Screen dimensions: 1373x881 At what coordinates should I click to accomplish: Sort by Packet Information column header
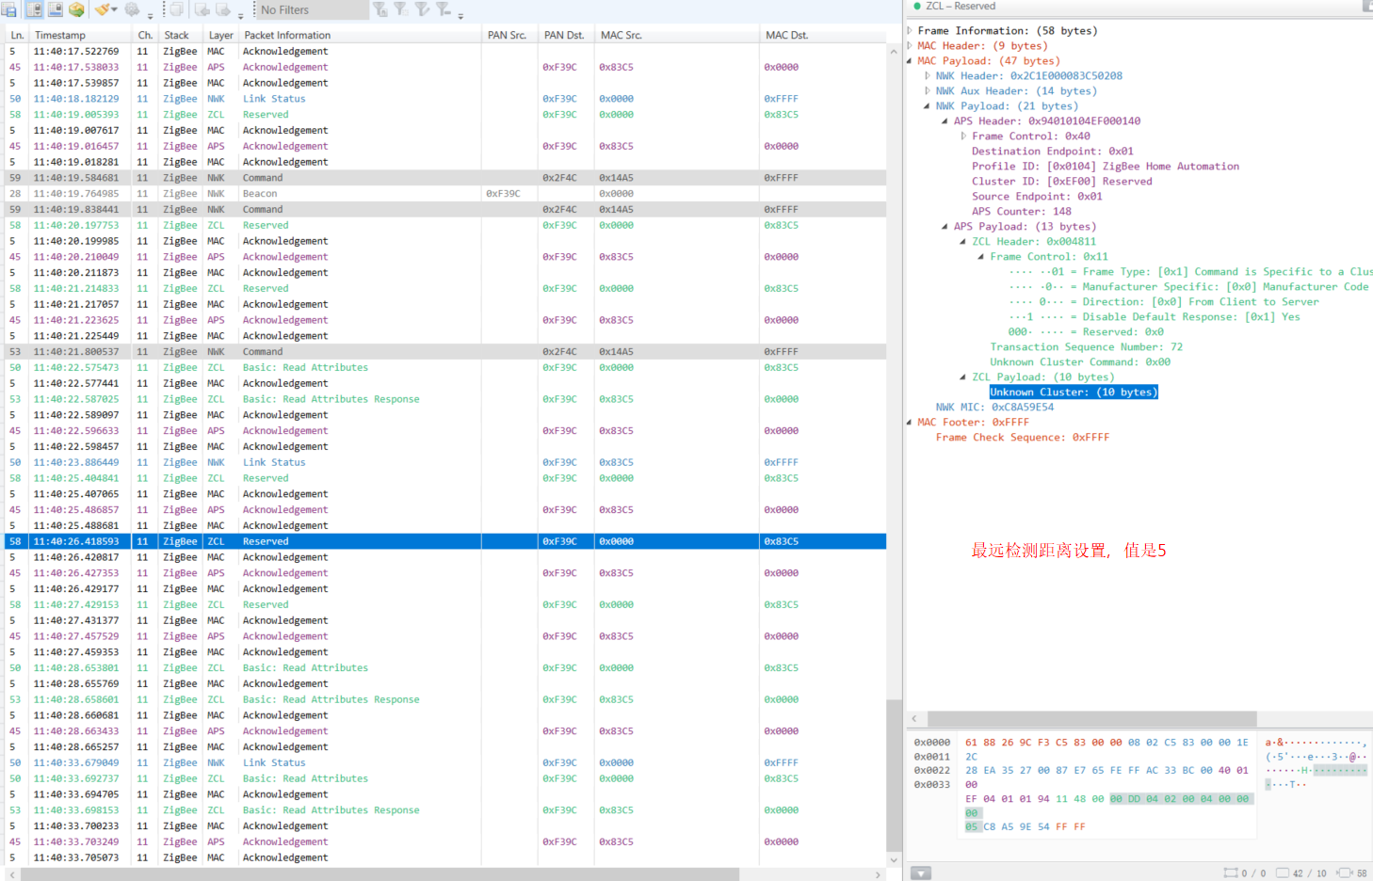click(x=360, y=35)
